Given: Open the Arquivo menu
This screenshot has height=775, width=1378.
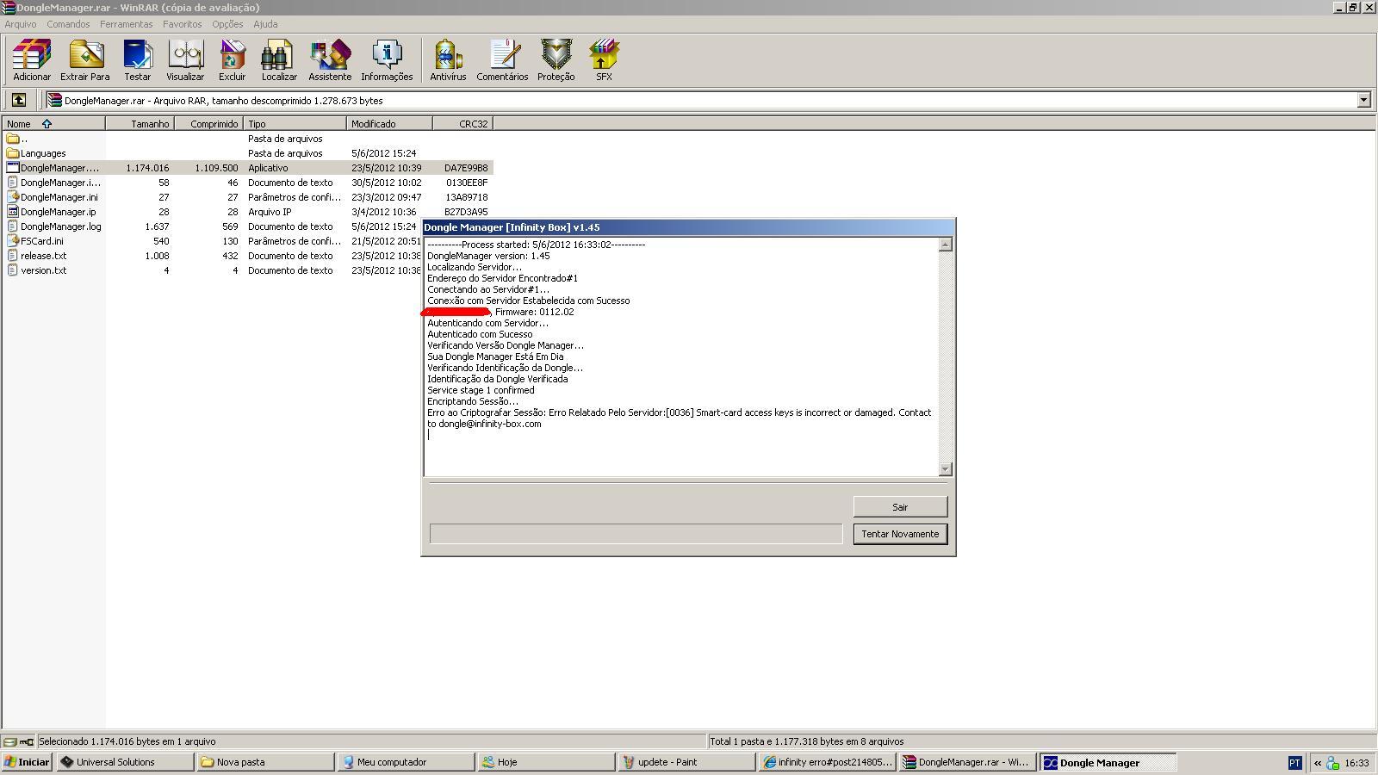Looking at the screenshot, I should click(21, 24).
